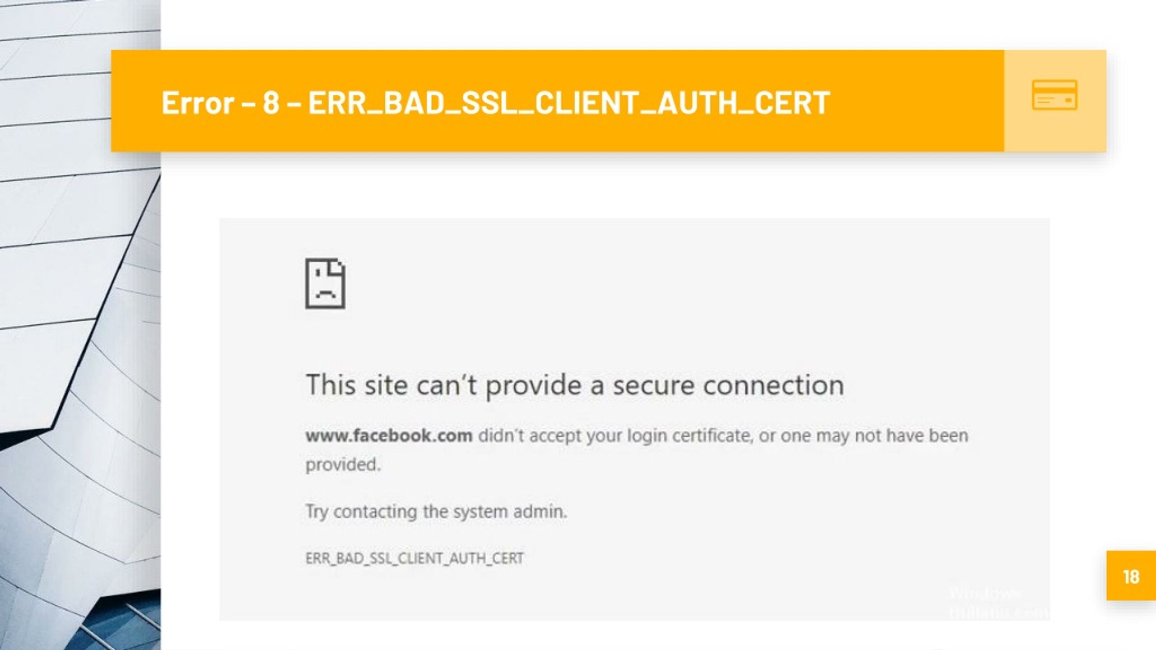Open the bold www.facebook.com address
This screenshot has width=1156, height=650.
click(x=389, y=436)
